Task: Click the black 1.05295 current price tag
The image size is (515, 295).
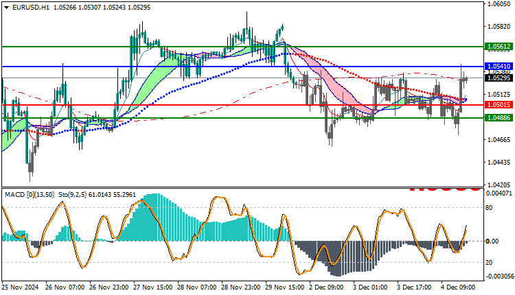Action: tap(499, 78)
